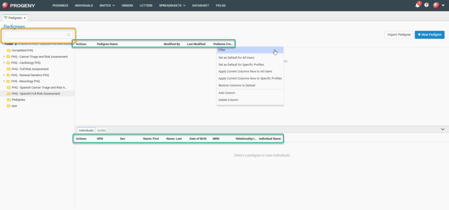Expand the FHQ - Cardiology FHQ folder
Viewport: 449px width, 210px height.
pyautogui.click(x=4, y=63)
